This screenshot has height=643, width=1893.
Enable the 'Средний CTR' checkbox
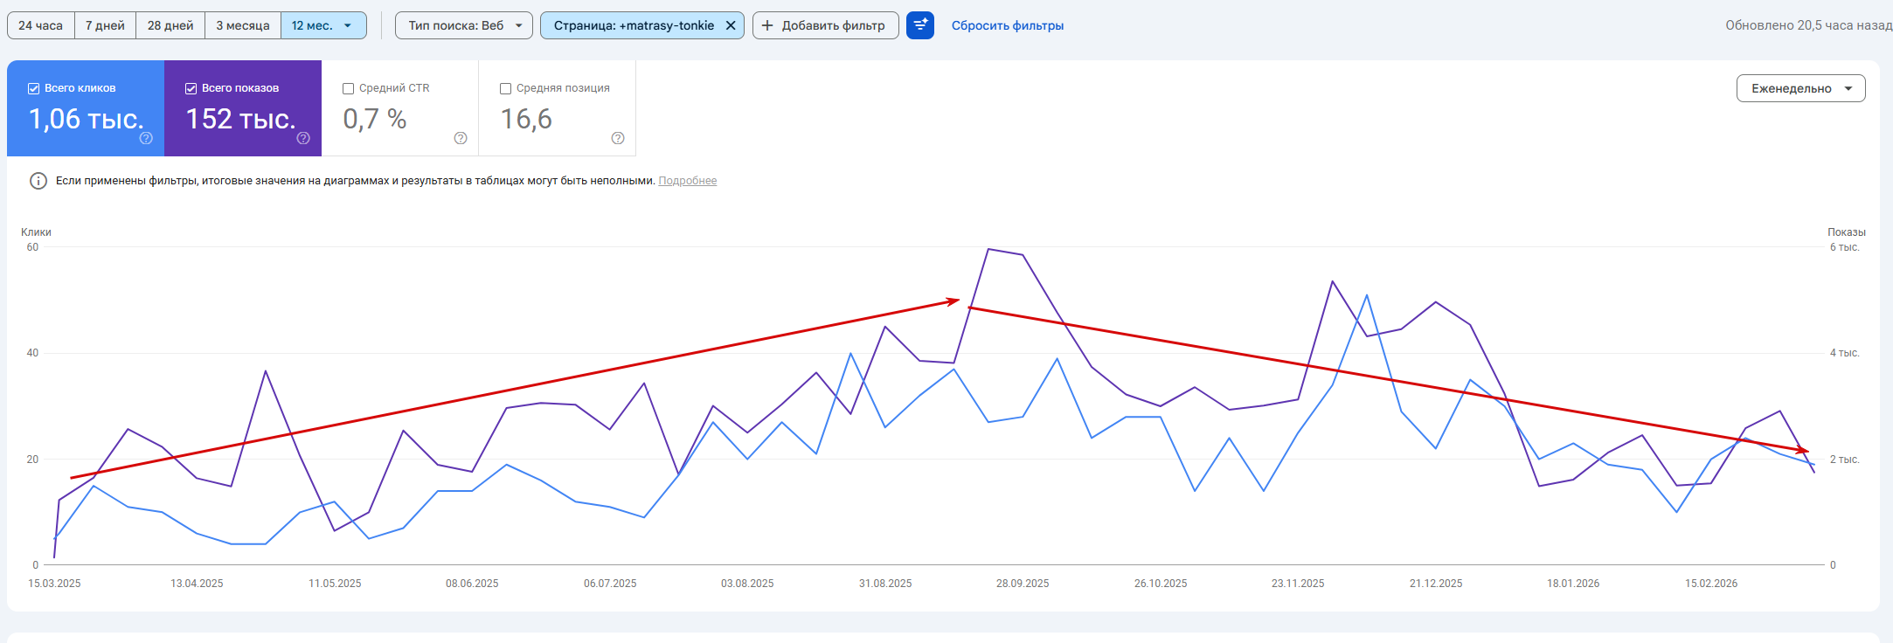348,88
